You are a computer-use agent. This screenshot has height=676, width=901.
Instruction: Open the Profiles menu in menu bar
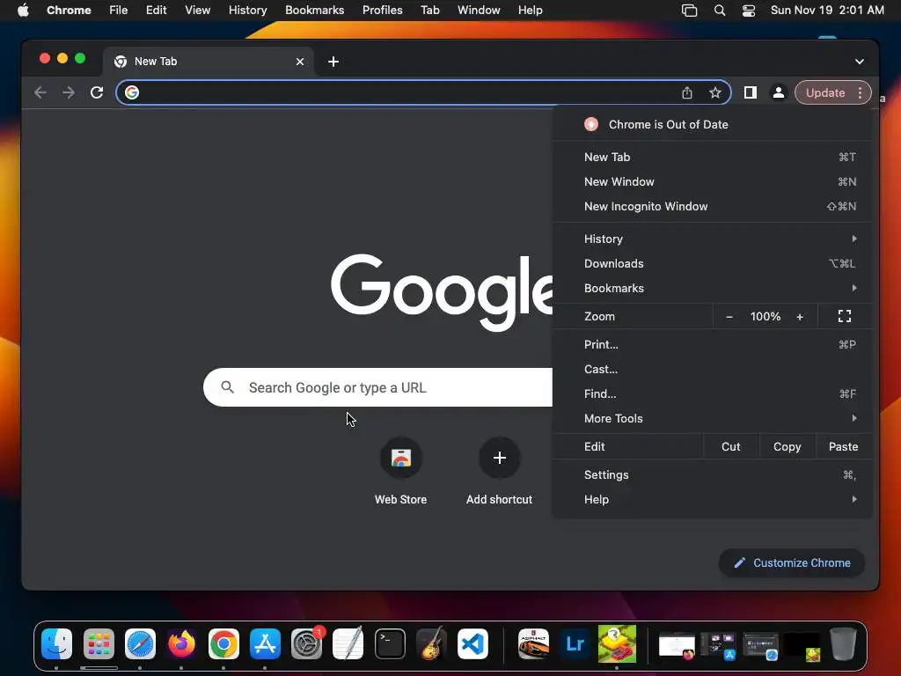click(382, 11)
